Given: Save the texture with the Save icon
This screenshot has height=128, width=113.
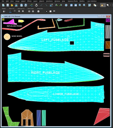Looking at the screenshot, I should [x=22, y=5].
